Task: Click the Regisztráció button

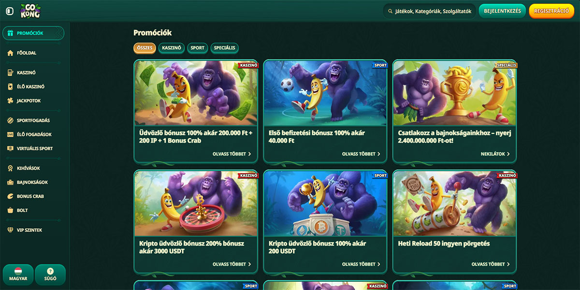Action: 551,11
